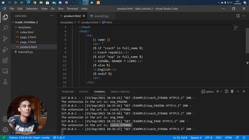Collapse the templates folder

click(34, 27)
